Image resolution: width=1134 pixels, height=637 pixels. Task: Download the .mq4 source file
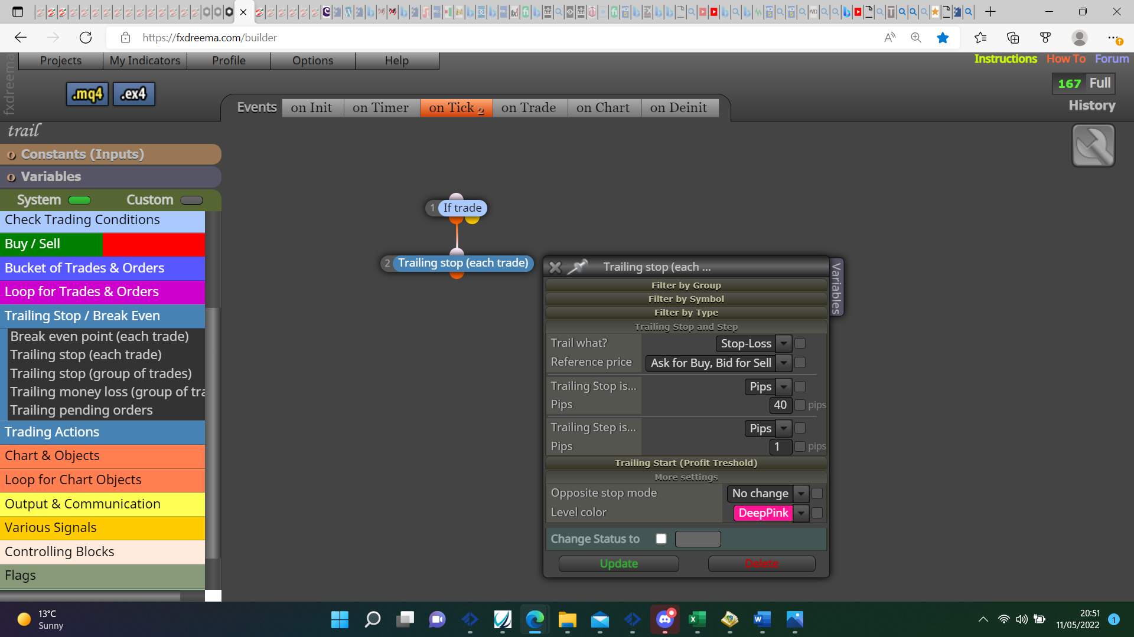pos(87,94)
